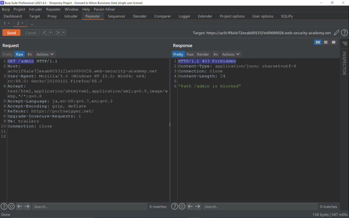
Task: Select top-bottom stacked layout icon
Action: point(326,42)
